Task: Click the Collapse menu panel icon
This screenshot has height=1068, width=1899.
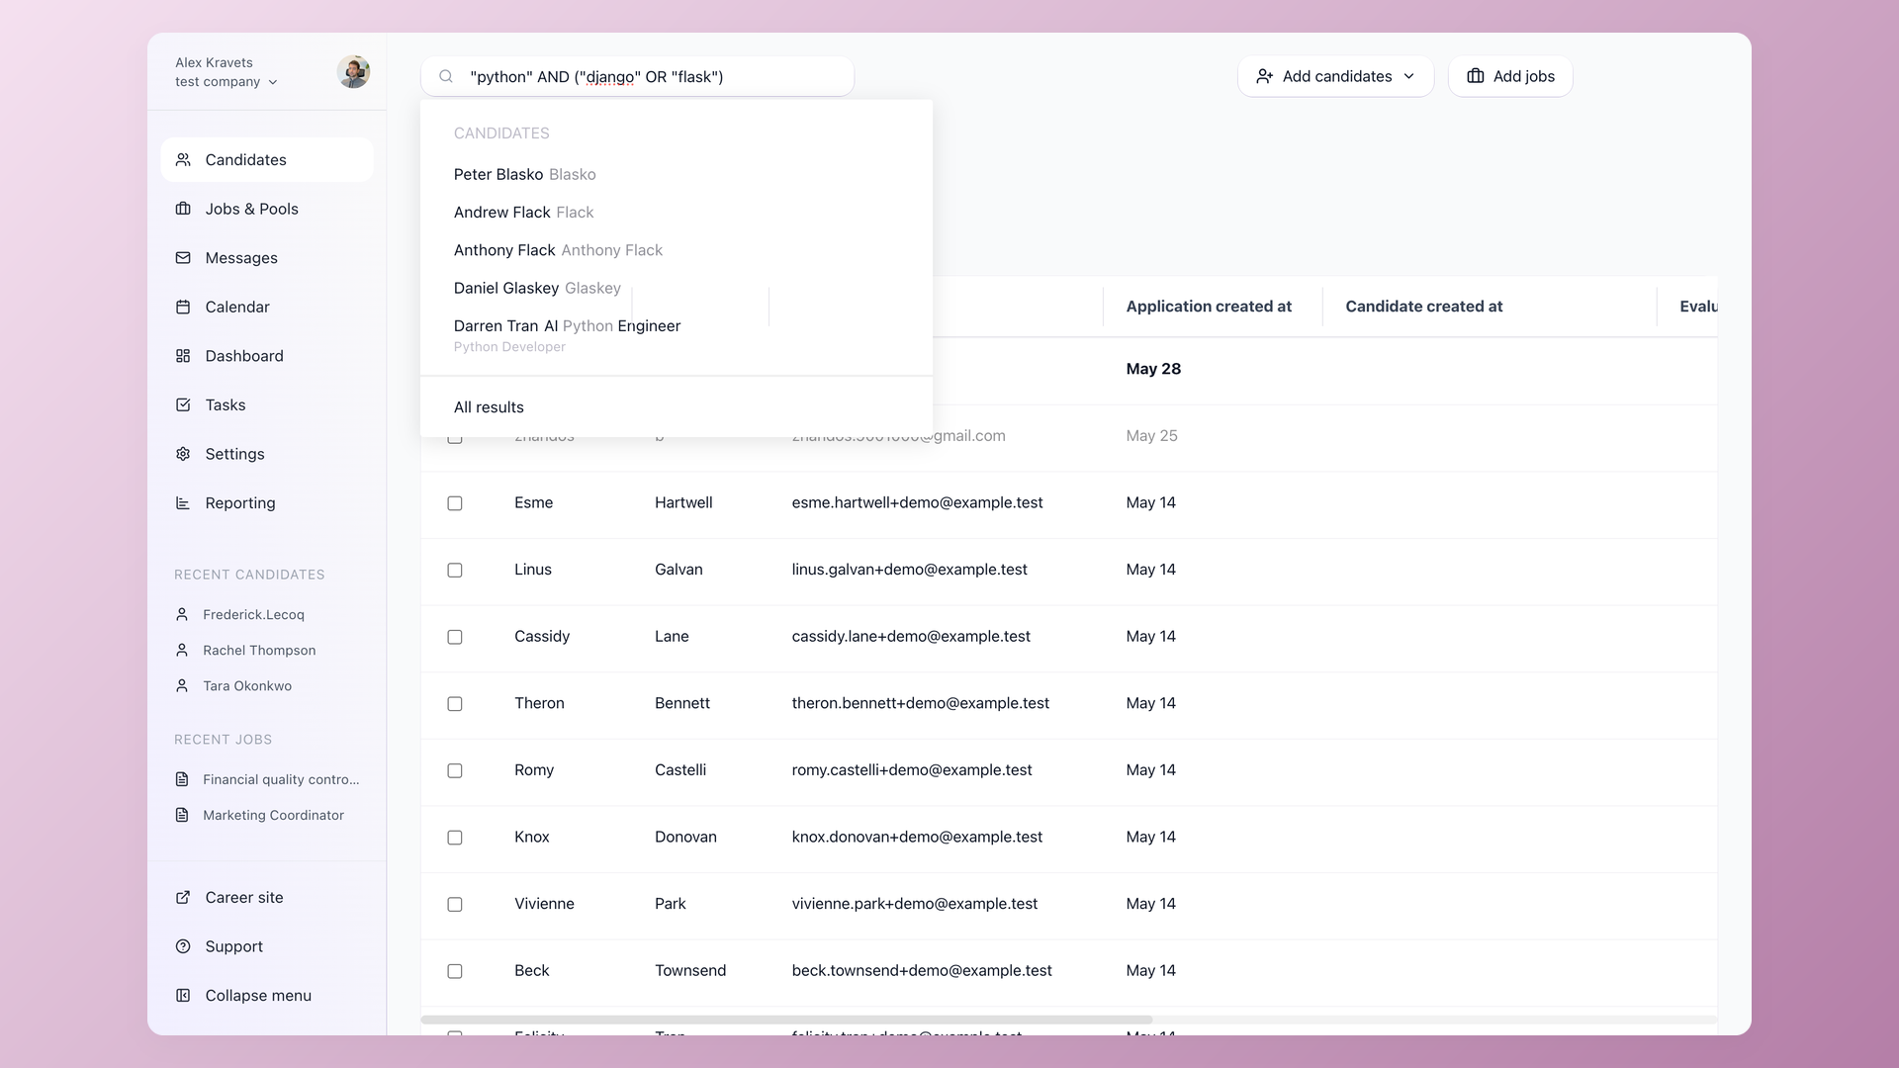Action: coord(183,995)
